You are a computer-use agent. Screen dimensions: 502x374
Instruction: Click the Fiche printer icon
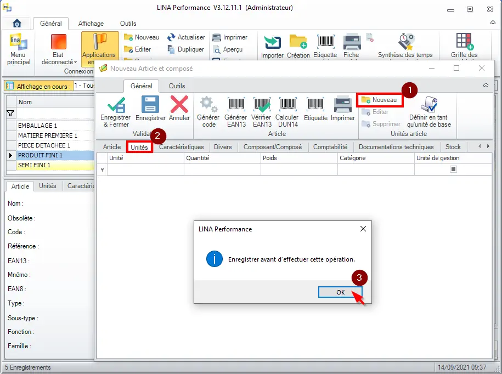pyautogui.click(x=352, y=42)
